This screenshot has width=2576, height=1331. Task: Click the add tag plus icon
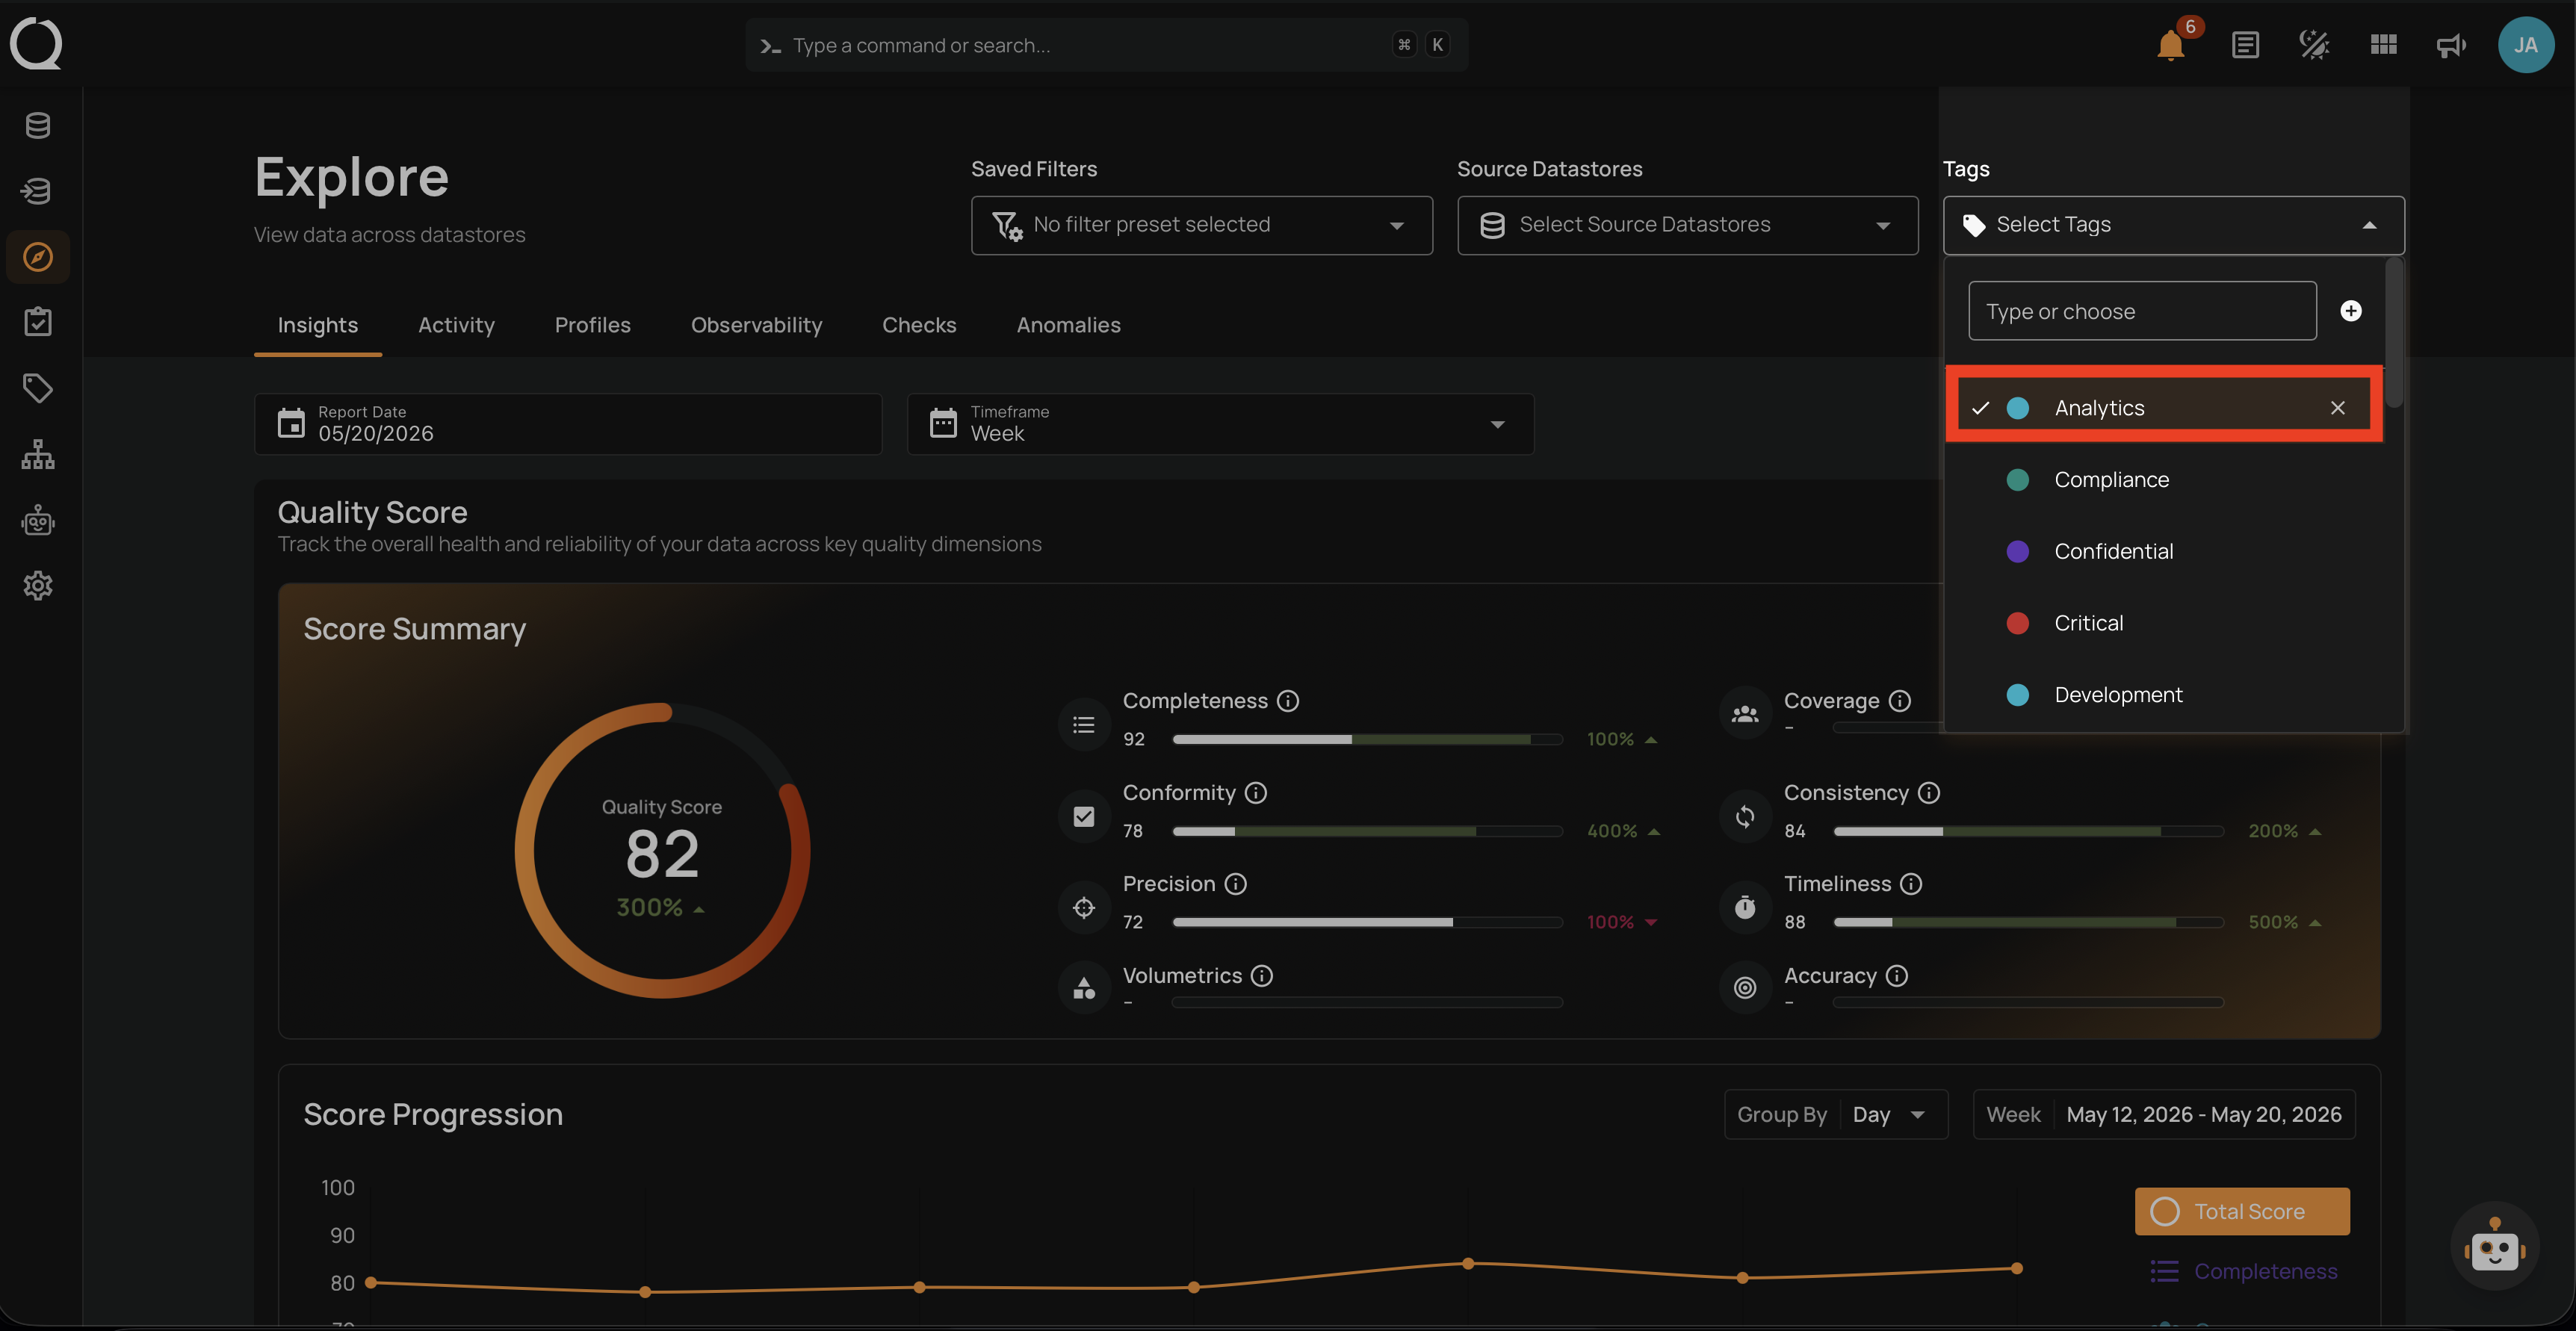[x=2351, y=311]
